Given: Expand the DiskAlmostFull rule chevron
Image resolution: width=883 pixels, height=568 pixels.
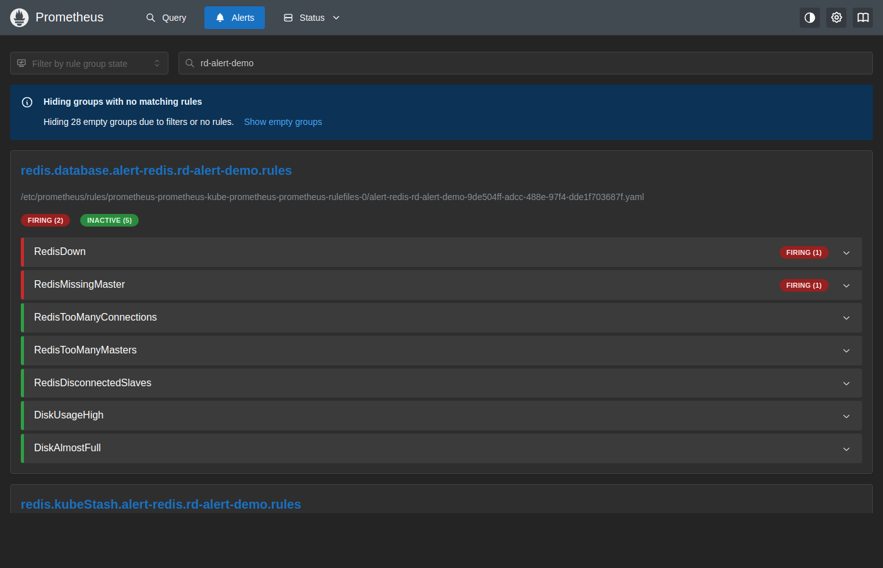Looking at the screenshot, I should coord(846,449).
